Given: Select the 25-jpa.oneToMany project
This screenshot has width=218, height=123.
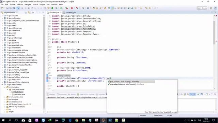Looking at the screenshot, I should [x=13, y=75].
